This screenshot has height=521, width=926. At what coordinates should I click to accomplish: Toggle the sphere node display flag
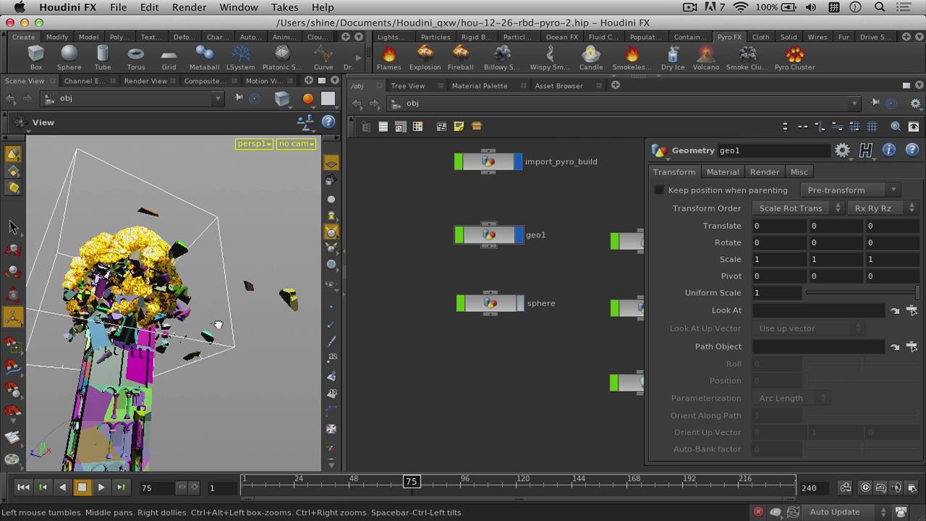[x=520, y=303]
